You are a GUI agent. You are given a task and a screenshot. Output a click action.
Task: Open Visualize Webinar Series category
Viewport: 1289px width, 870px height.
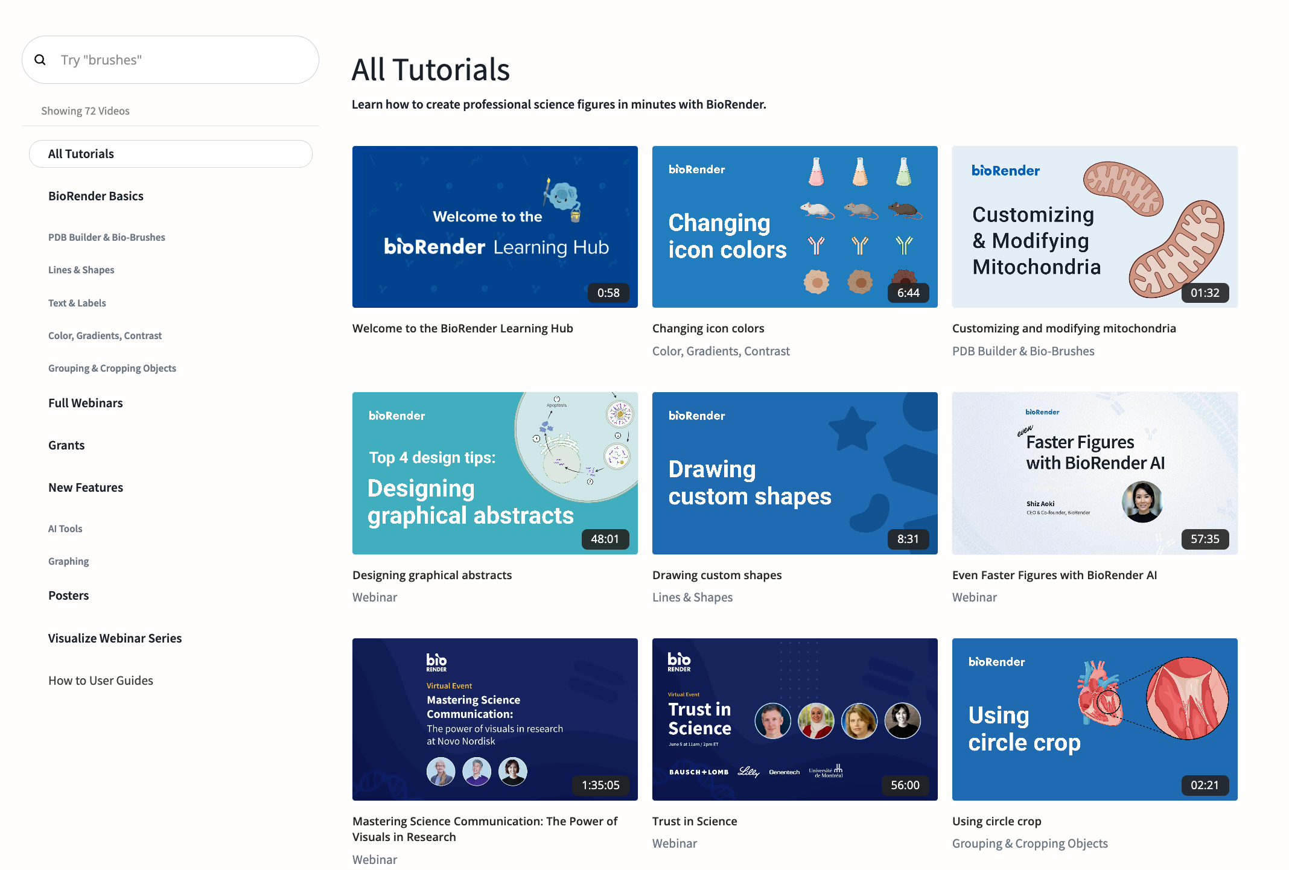115,638
